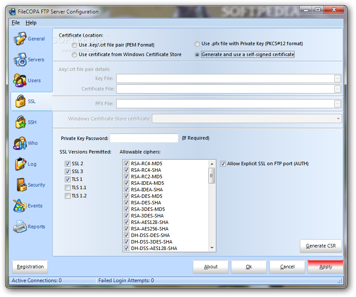356x297 pixels.
Task: Uncheck the RSA-RC4-MD5 cipher
Action: pyautogui.click(x=127, y=164)
